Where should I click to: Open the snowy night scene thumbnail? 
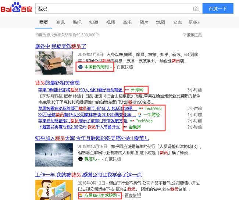pos(54,155)
